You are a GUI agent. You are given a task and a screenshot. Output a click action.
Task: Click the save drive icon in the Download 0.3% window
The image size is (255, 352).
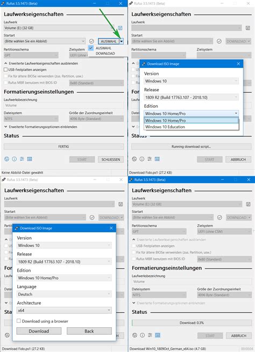[249, 204]
